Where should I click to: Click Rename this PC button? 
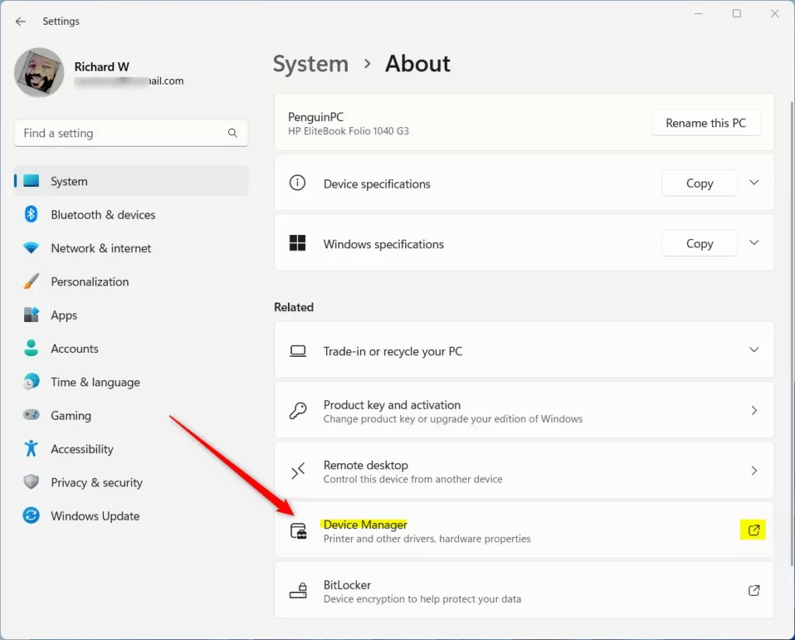tap(705, 123)
